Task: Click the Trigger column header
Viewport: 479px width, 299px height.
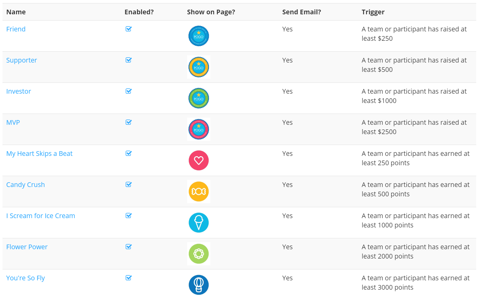Action: click(x=373, y=12)
